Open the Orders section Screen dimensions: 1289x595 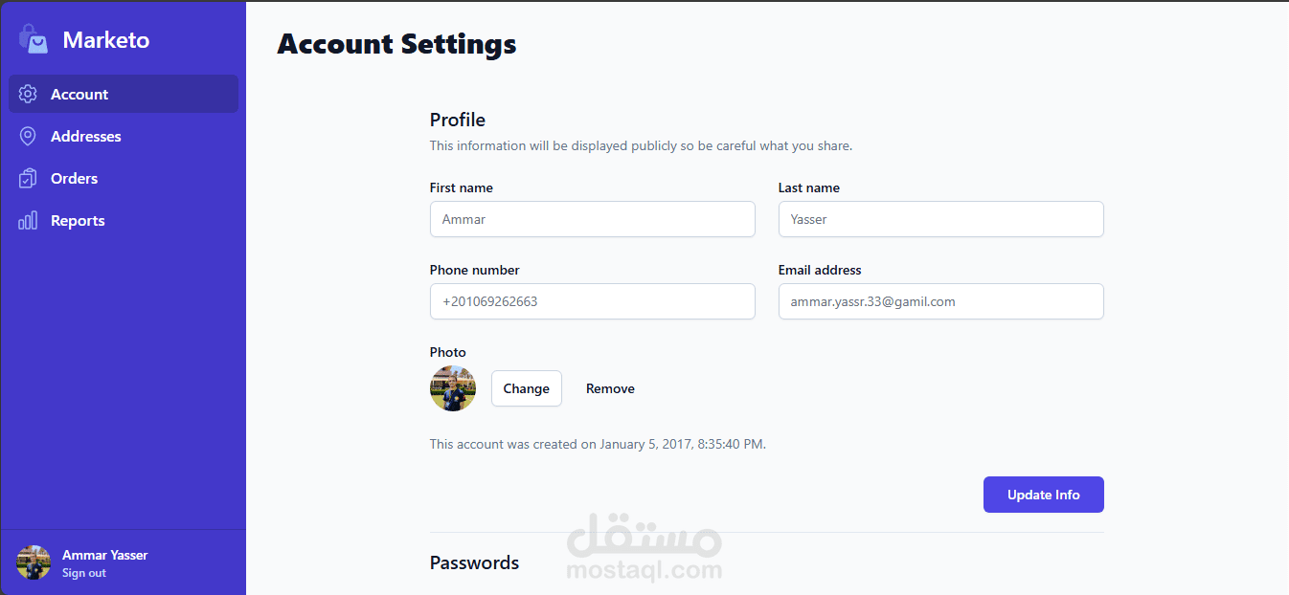75,178
